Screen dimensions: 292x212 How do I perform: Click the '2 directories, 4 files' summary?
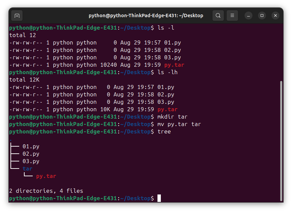tap(46, 191)
